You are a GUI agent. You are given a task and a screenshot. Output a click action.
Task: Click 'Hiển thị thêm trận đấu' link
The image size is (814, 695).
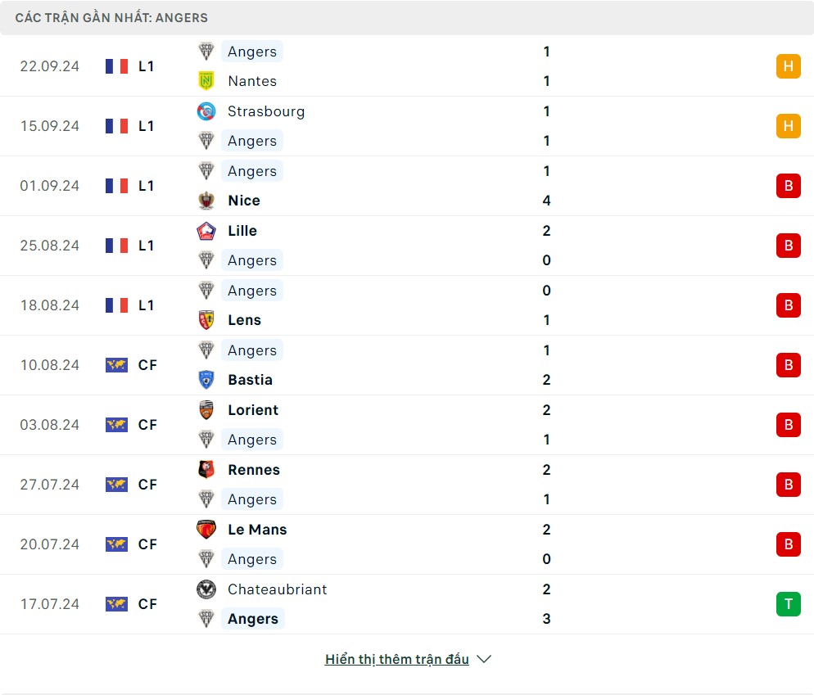pyautogui.click(x=396, y=659)
